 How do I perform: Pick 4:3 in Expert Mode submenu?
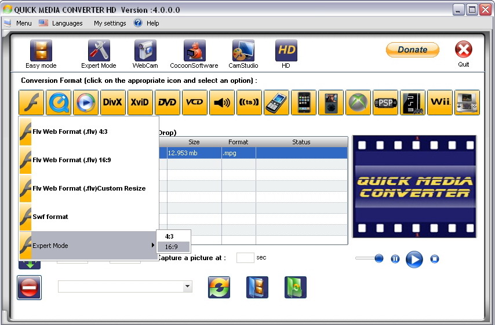pyautogui.click(x=173, y=236)
